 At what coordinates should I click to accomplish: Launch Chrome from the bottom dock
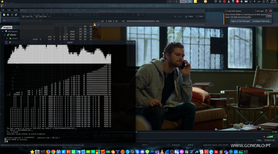point(53,152)
